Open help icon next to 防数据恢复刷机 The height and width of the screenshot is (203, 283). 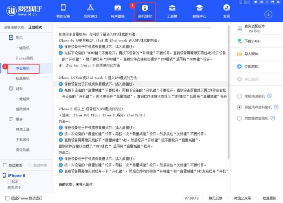click(x=273, y=118)
